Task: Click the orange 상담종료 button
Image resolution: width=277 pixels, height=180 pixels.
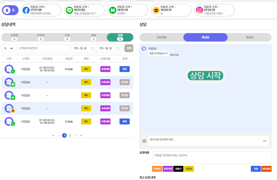Action: tap(266, 169)
